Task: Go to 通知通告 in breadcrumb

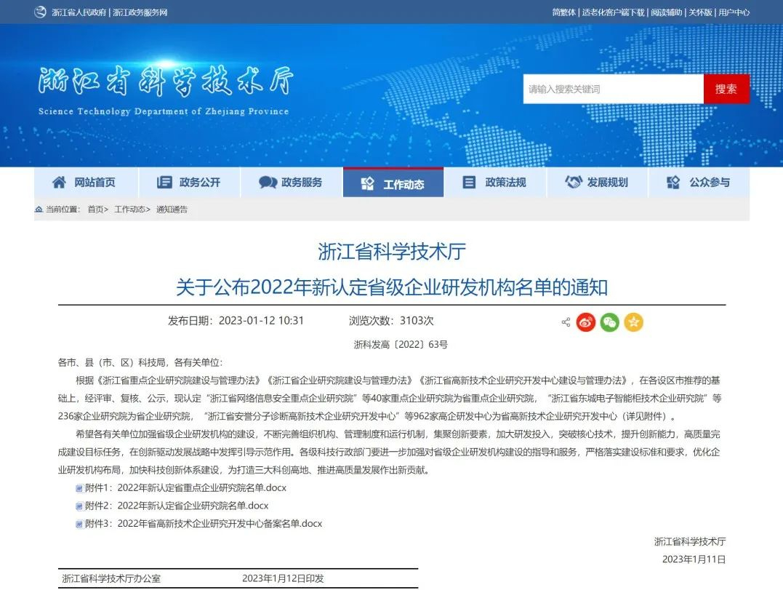Action: tap(172, 210)
